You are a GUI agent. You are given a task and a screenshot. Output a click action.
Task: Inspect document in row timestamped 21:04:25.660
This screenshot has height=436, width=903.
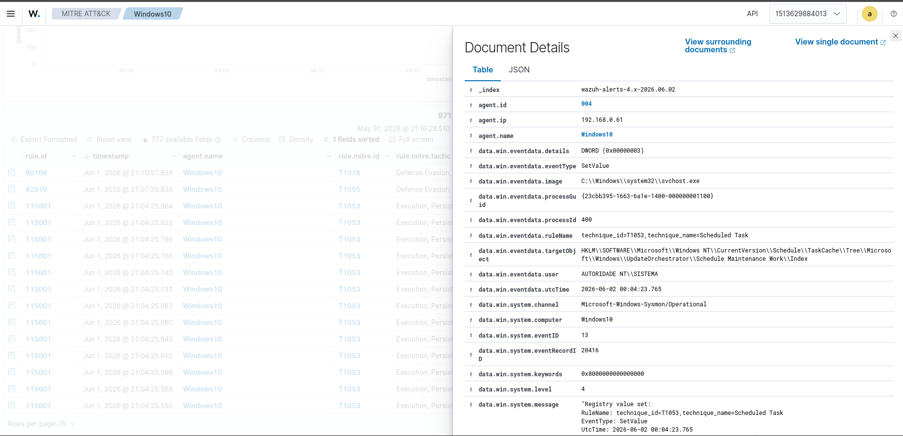pos(12,322)
